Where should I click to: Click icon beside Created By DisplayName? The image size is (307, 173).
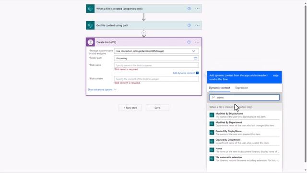pos(212,133)
